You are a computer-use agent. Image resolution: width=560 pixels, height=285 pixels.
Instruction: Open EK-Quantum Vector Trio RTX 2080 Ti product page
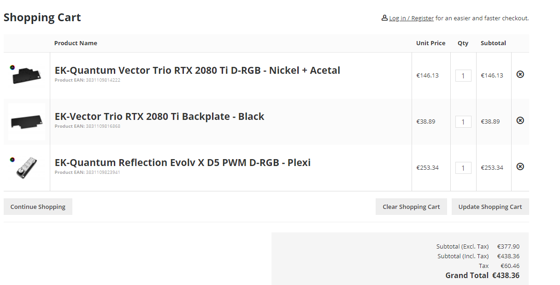click(197, 71)
